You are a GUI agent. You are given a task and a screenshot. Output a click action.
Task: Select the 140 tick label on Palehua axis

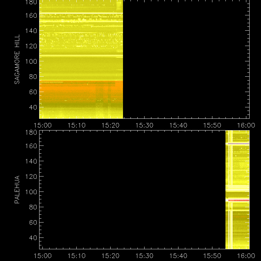[x=31, y=161]
